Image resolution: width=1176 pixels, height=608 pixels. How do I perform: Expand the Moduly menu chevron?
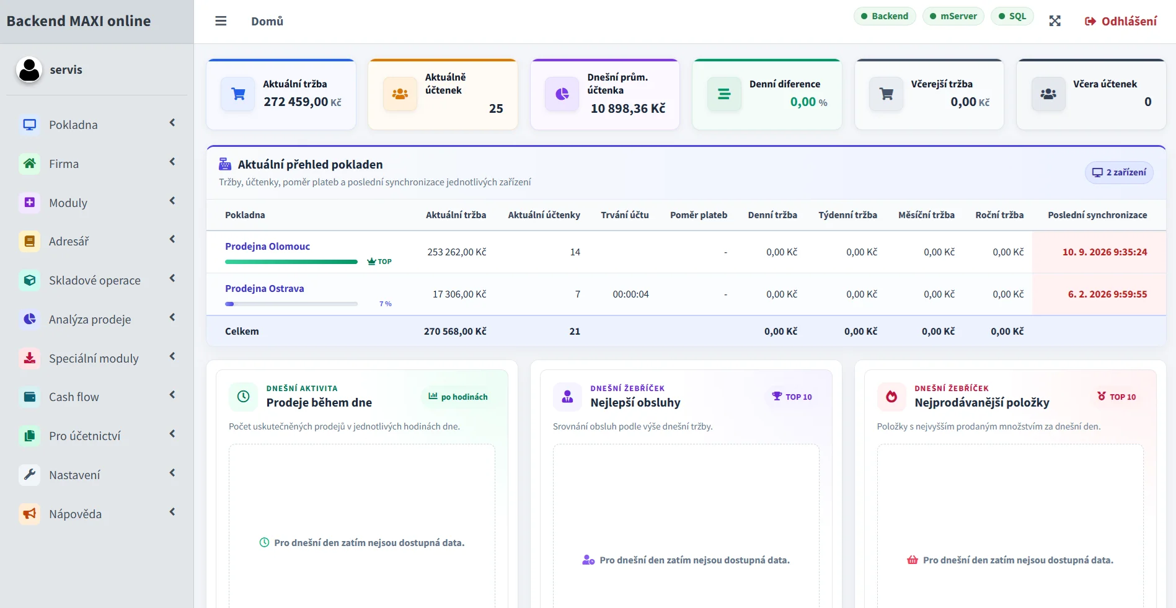(x=172, y=201)
